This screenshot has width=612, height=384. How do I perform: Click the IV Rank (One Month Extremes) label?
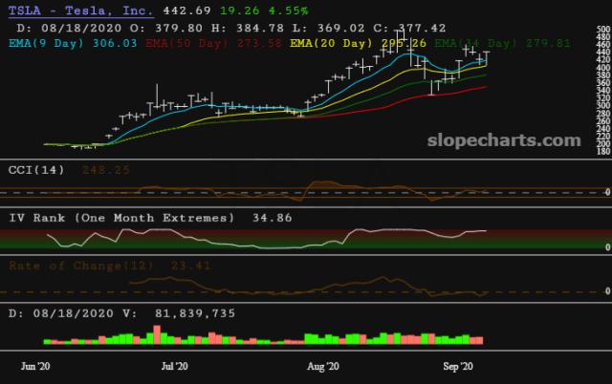point(121,218)
